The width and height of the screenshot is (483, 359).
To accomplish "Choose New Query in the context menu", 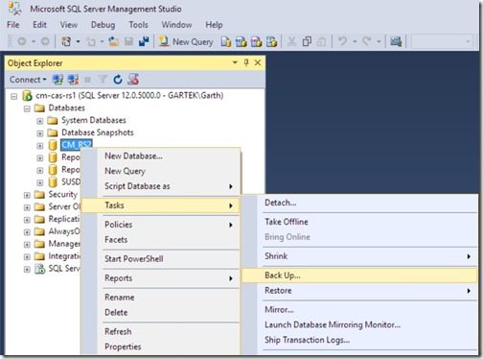I will click(161, 171).
